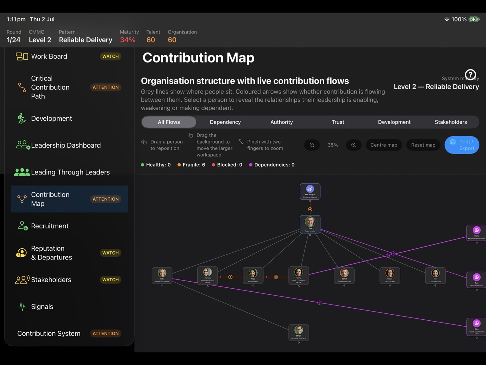The height and width of the screenshot is (365, 486).
Task: Click the Stakeholders sidebar icon
Action: (x=22, y=279)
